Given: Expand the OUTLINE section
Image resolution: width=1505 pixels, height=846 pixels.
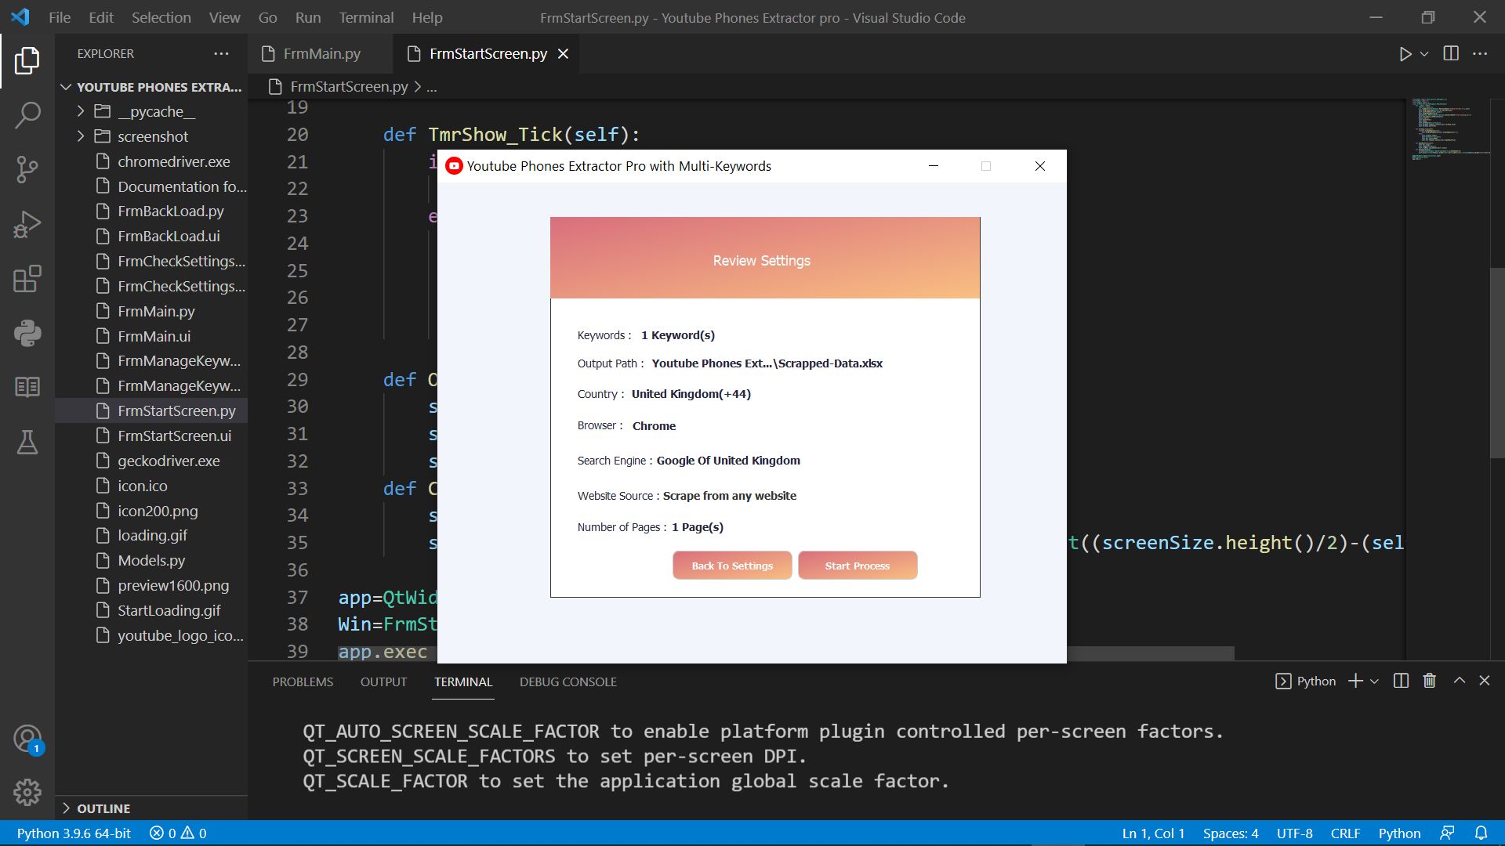Looking at the screenshot, I should pos(151,808).
